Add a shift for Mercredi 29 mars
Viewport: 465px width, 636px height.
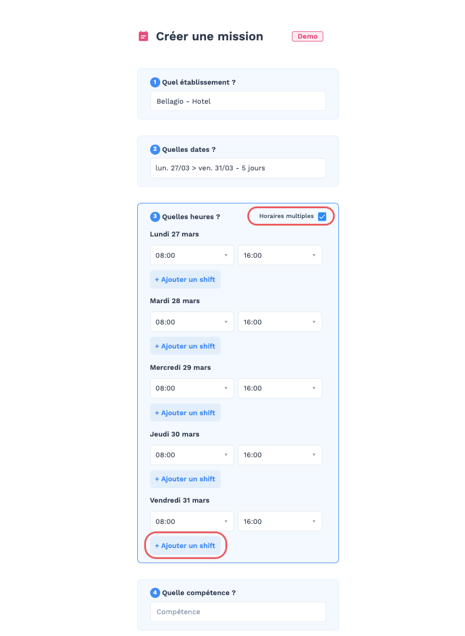[x=185, y=412]
